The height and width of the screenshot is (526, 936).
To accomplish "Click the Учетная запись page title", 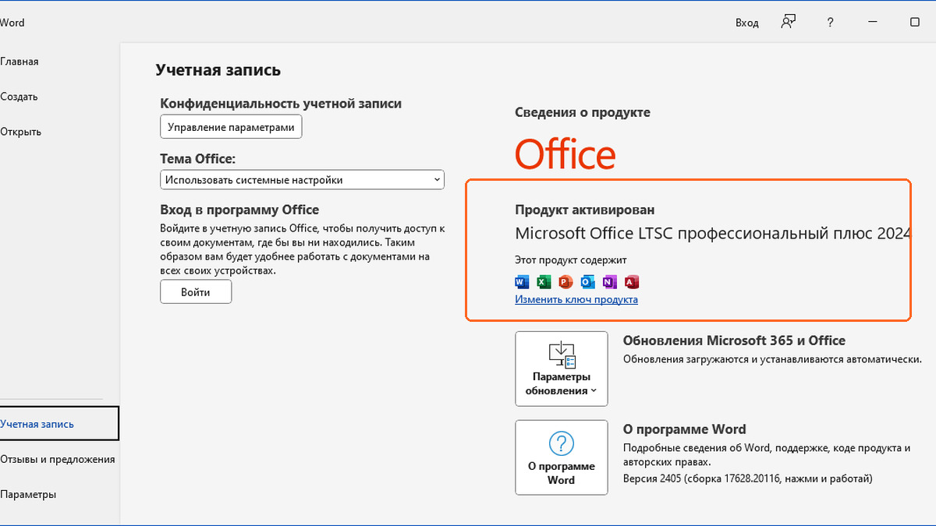I will coord(218,70).
